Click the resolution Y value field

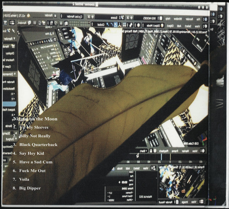pos(9,99)
